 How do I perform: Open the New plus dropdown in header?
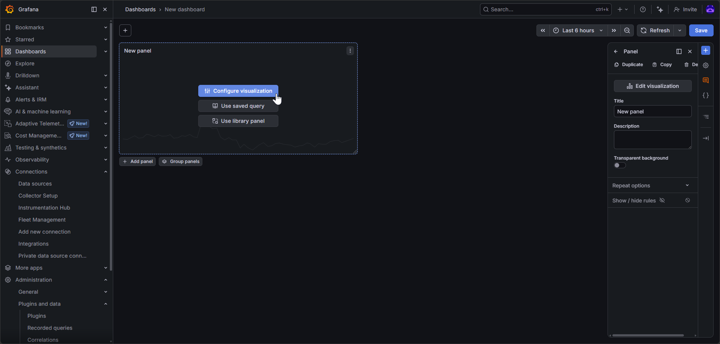[623, 9]
